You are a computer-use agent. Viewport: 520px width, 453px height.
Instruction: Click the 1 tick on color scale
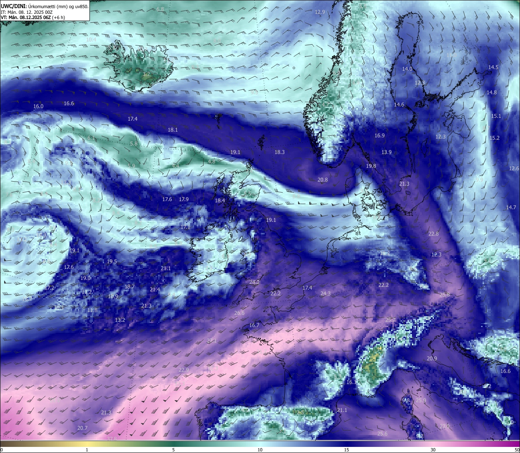pyautogui.click(x=87, y=450)
